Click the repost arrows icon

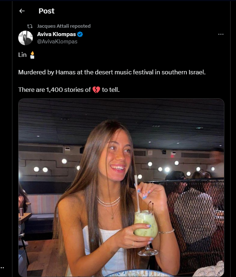click(30, 26)
